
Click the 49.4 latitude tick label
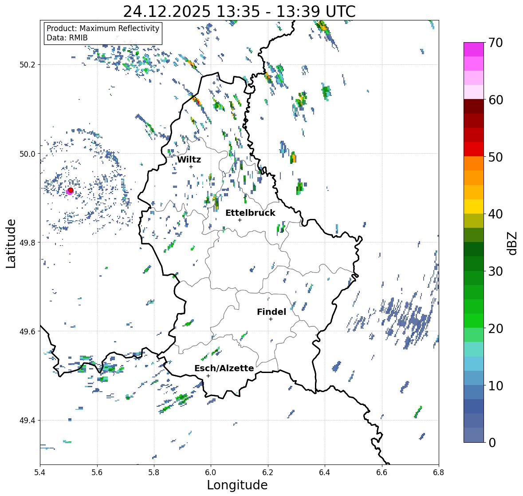click(x=28, y=420)
